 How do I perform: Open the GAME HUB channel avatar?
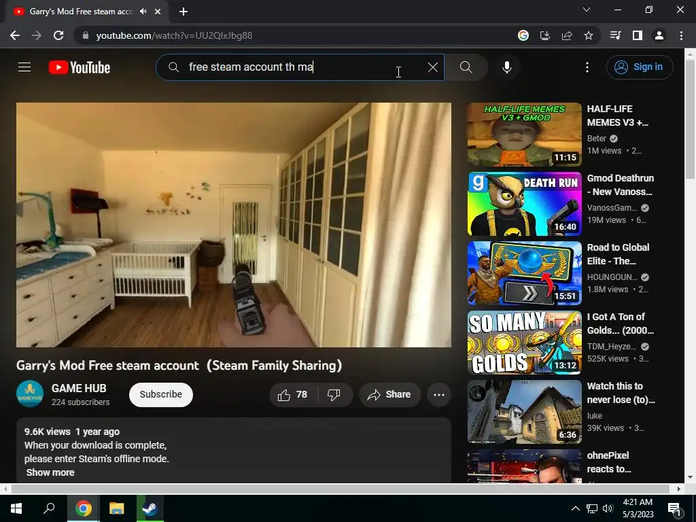pos(30,394)
